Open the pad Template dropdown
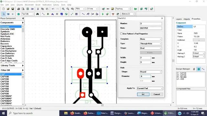Screen dimensions: 207x116 151,39
